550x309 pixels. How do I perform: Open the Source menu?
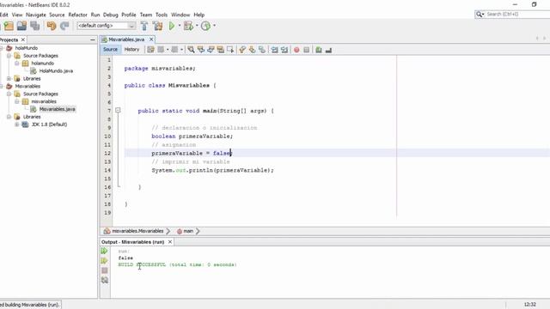pos(57,15)
